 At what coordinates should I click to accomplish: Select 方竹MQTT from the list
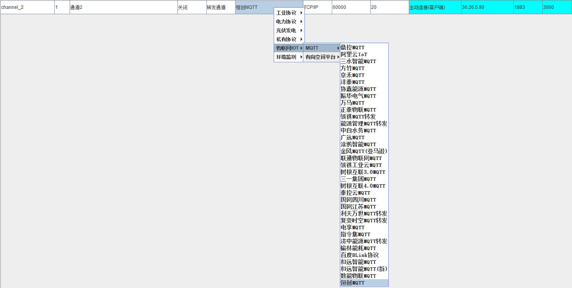[x=364, y=68]
